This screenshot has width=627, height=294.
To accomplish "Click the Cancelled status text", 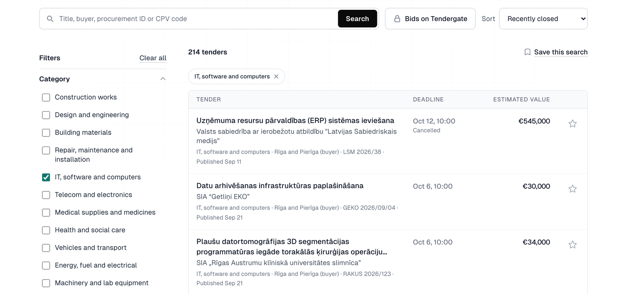I will 426,131.
